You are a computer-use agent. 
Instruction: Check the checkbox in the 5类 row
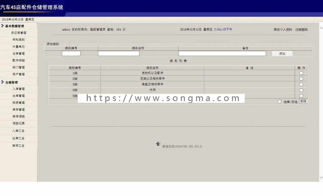(301, 96)
